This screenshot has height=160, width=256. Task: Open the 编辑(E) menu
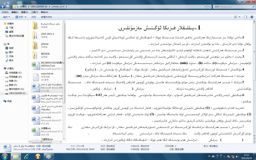(15, 12)
